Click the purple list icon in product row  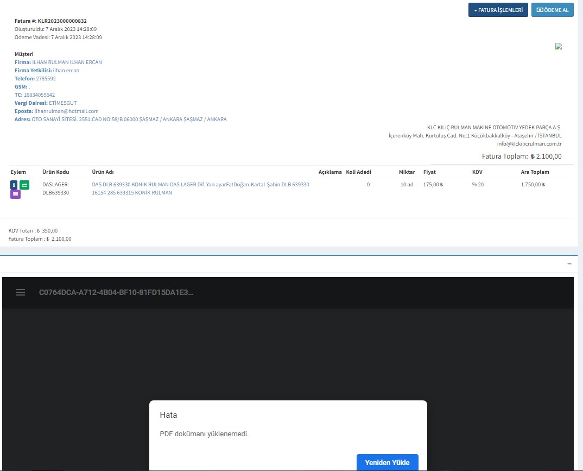15,194
